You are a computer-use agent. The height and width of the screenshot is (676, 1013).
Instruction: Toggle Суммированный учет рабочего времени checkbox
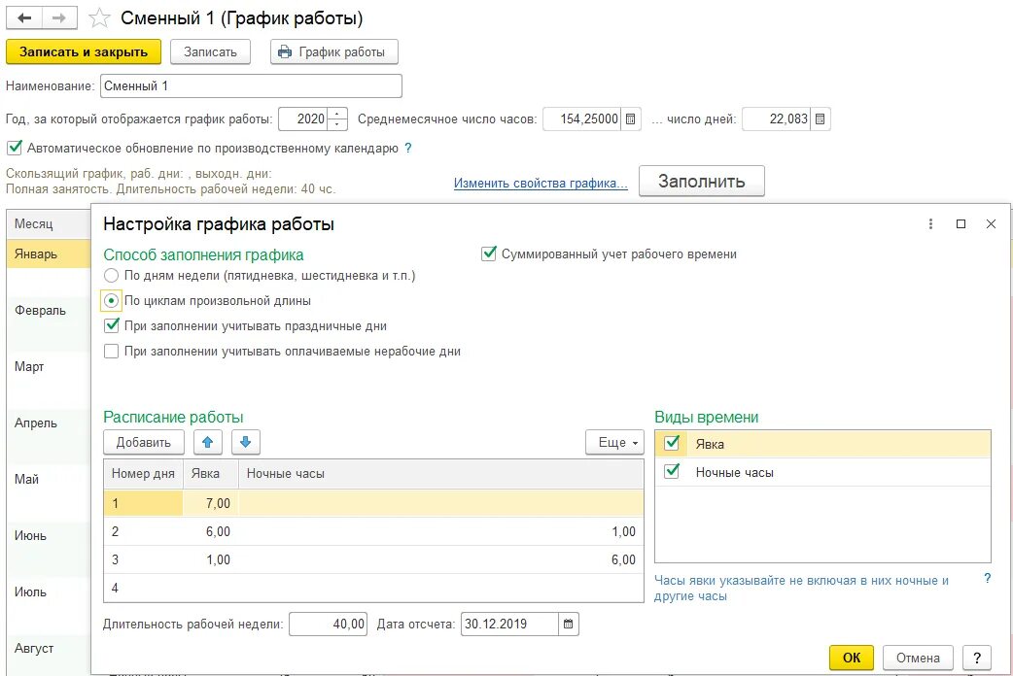pos(489,253)
